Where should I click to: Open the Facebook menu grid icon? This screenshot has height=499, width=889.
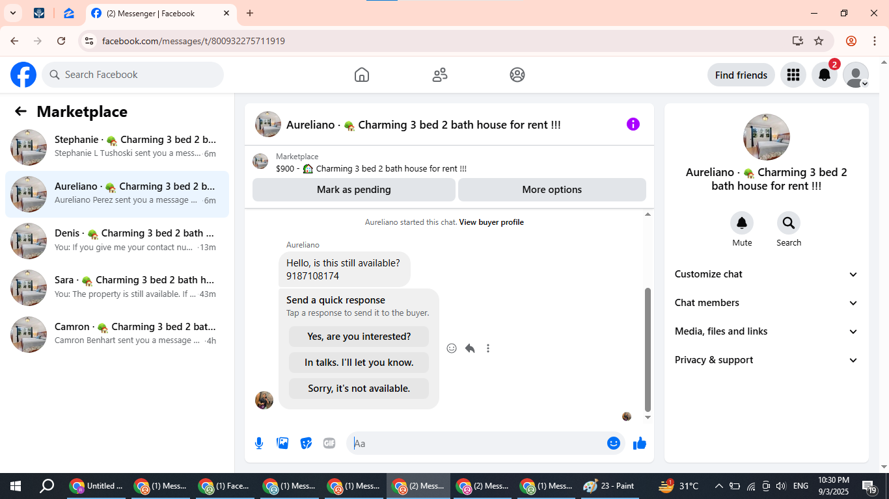(x=793, y=75)
